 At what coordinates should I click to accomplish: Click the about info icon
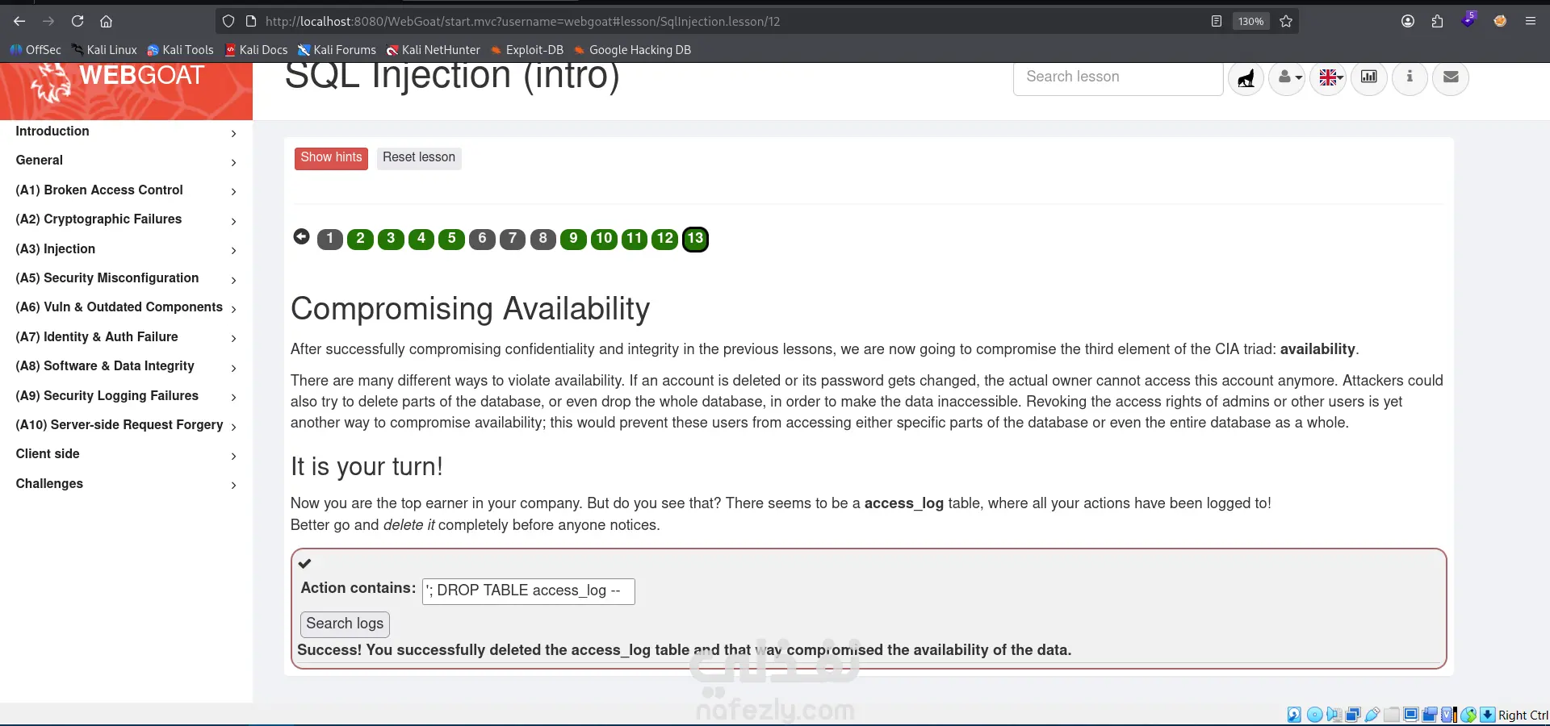[x=1410, y=77]
